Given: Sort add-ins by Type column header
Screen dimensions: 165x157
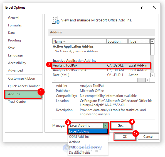Looking at the screenshot, I should click(x=139, y=41).
